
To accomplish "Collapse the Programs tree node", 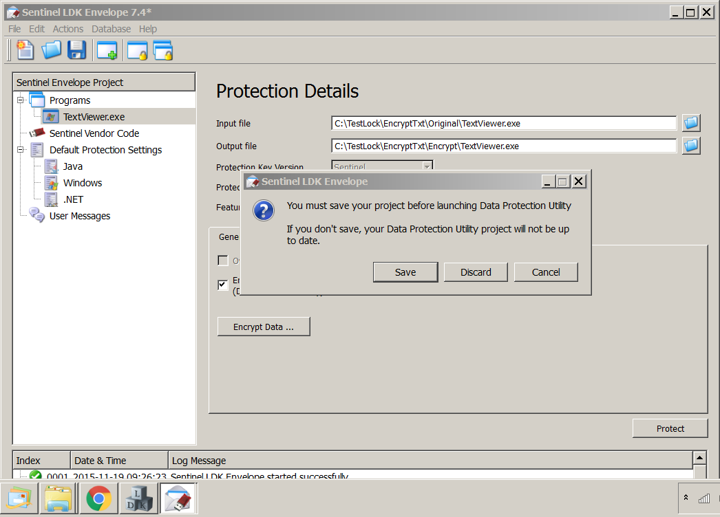I will click(19, 100).
